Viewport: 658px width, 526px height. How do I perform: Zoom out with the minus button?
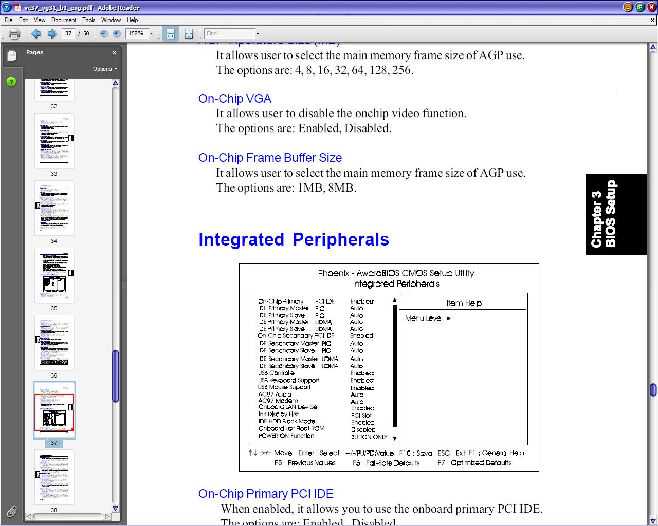point(104,33)
